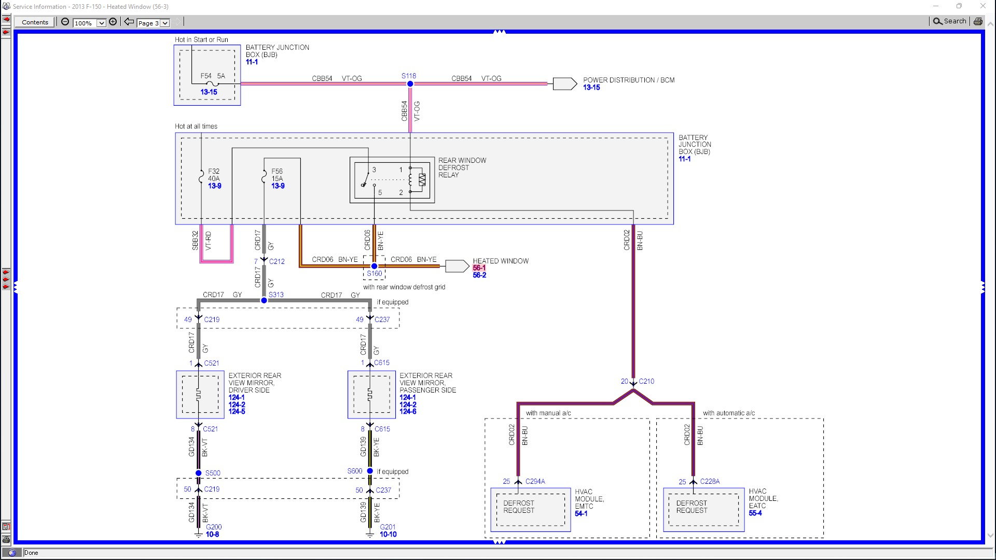Click the driver side mirror heater component box
Screen dimensions: 996x560
(x=200, y=395)
